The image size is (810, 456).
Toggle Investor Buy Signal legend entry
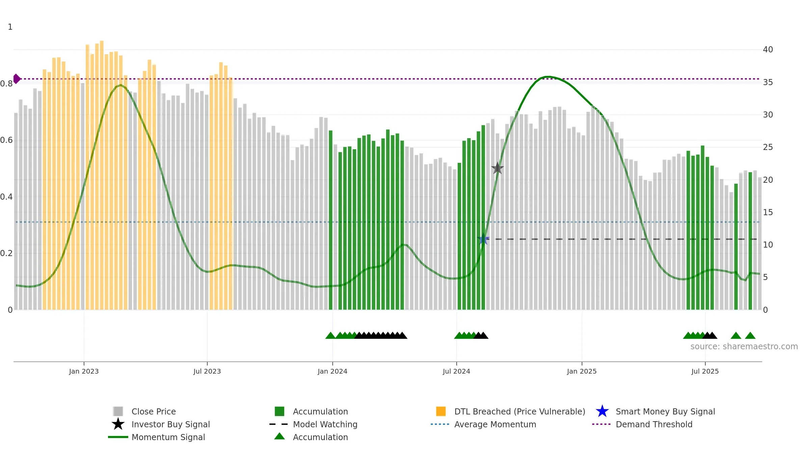[x=171, y=424]
